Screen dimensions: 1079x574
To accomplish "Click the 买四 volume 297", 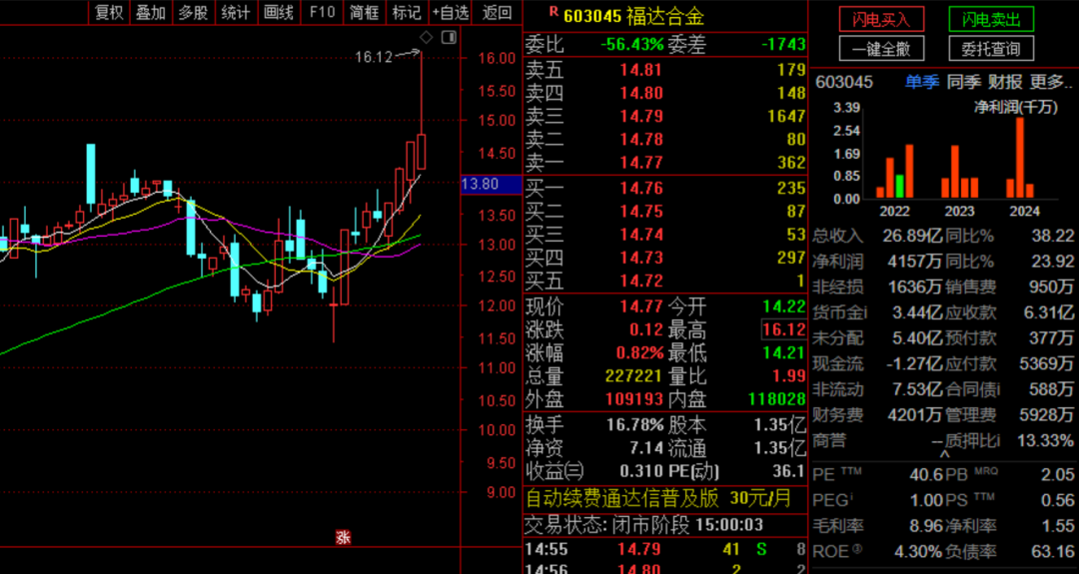I will (x=791, y=258).
